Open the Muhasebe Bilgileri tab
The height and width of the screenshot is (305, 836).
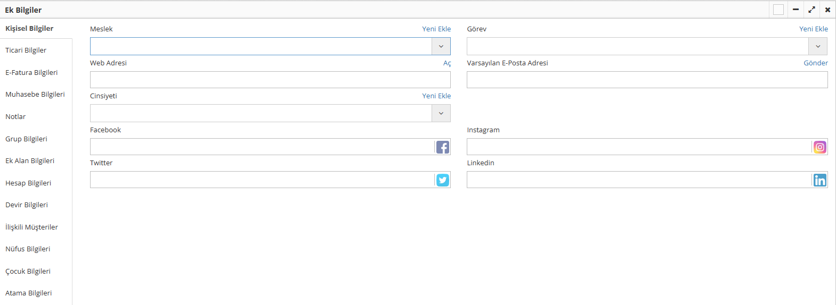click(35, 95)
